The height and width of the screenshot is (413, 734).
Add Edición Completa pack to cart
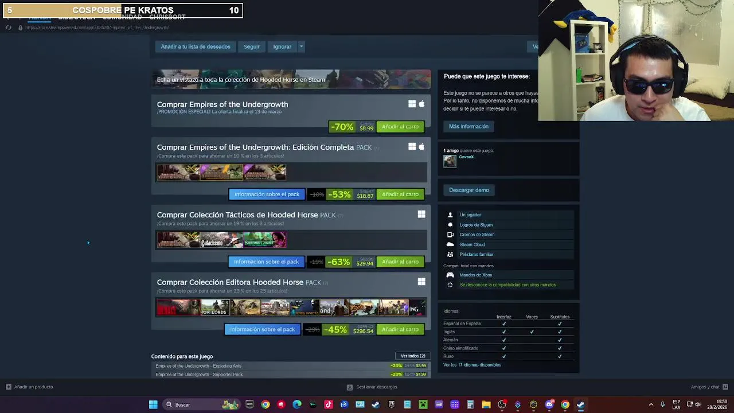click(x=400, y=194)
